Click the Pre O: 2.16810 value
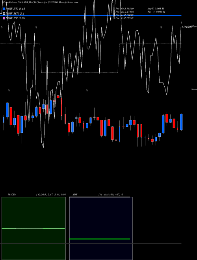This screenshot has width=197, height=260. 125,8
